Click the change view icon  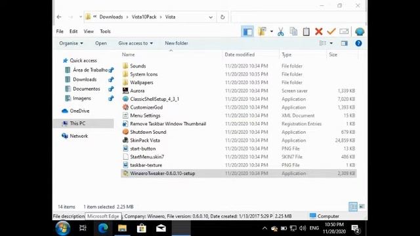tap(323, 43)
